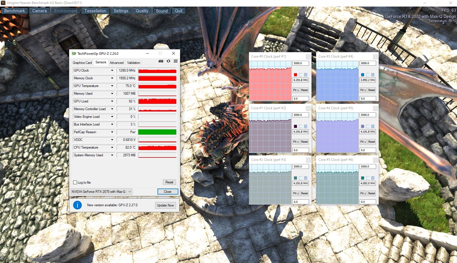
Task: Enable the Log to file checkbox
Action: (x=75, y=183)
